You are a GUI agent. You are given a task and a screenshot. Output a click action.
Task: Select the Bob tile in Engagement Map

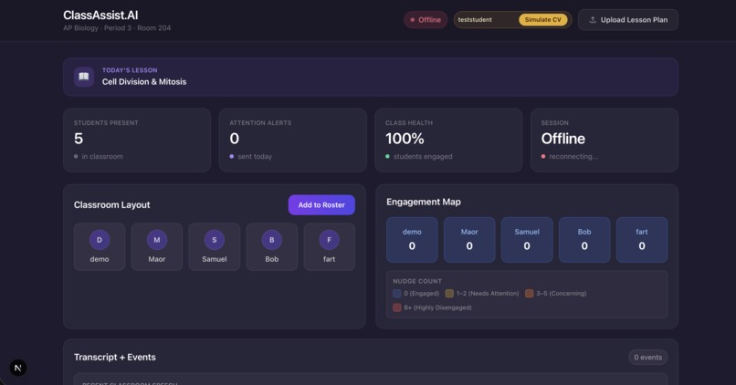pos(584,240)
